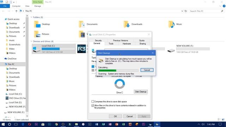Switch to Quota tab in Properties
The height and width of the screenshot is (127, 226).
pos(142,41)
